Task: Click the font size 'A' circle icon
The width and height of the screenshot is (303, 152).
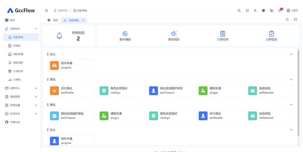Action: (263, 10)
